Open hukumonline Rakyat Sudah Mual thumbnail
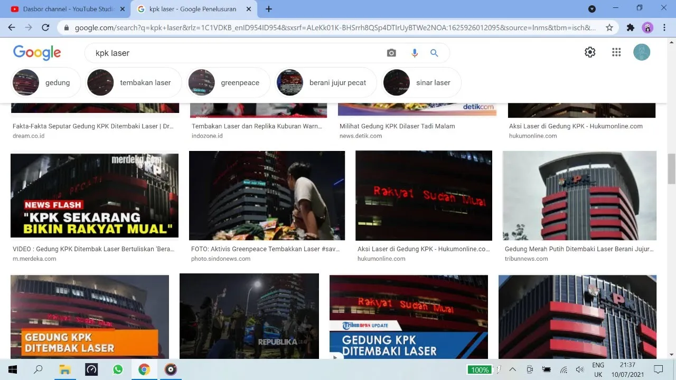 tap(424, 196)
